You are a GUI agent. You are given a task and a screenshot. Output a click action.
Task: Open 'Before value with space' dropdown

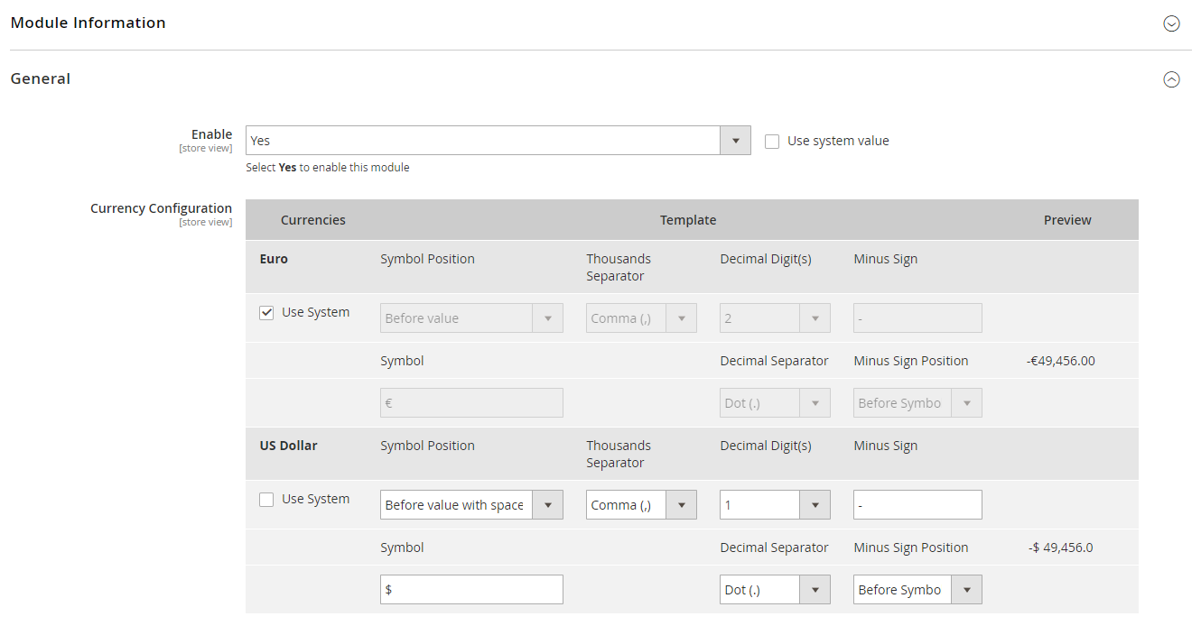[x=456, y=505]
